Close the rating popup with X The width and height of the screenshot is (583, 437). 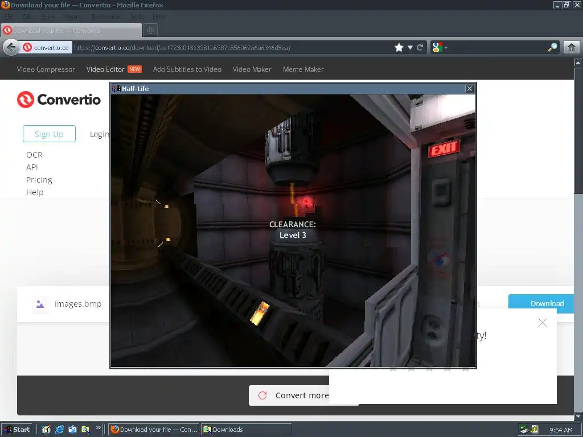543,323
